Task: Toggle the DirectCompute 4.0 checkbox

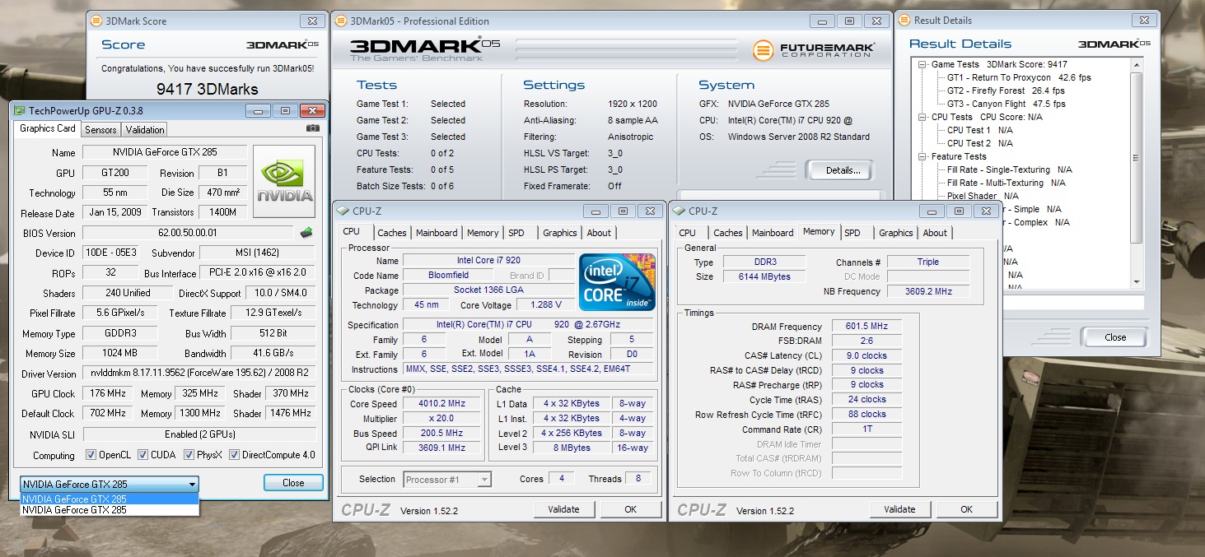Action: 235,455
